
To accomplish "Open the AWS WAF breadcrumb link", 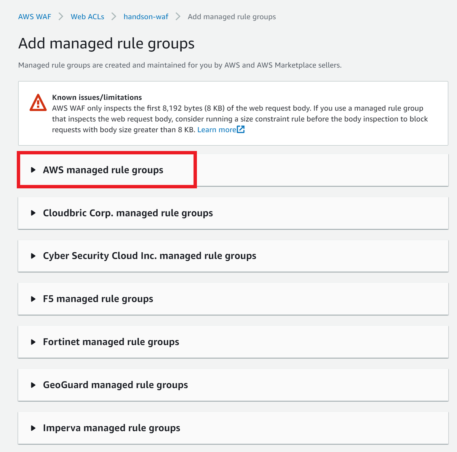I will tap(35, 17).
